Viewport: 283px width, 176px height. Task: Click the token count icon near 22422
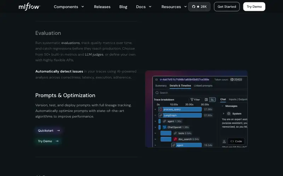[232, 80]
